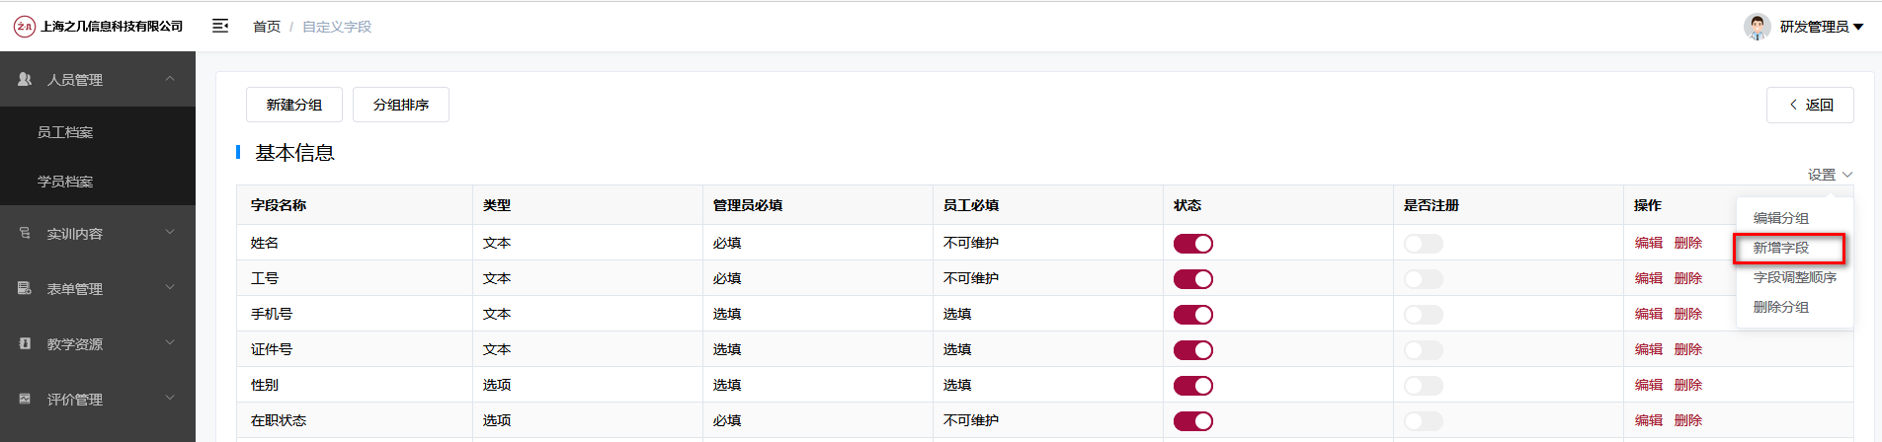Toggle 是否注册 switch in 姓名 row
1882x442 pixels.
1424,244
